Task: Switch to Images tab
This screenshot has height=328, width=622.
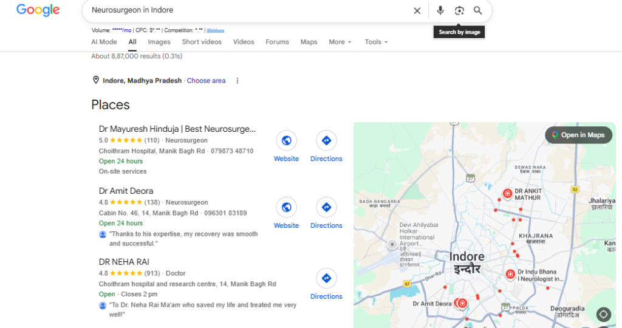Action: click(x=159, y=42)
